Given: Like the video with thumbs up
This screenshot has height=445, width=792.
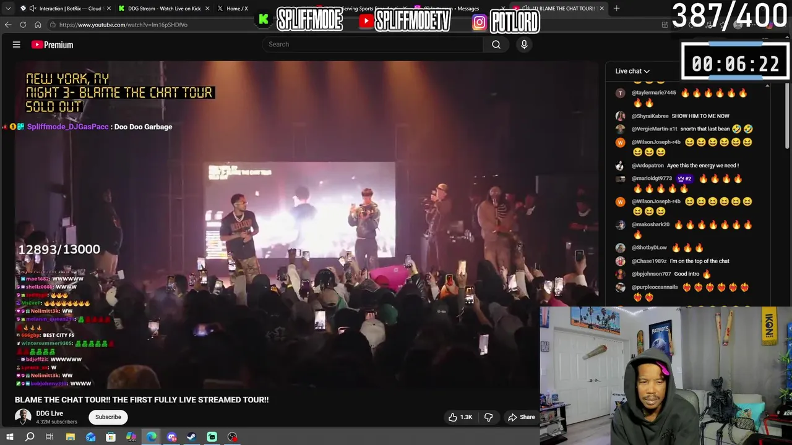Looking at the screenshot, I should [x=460, y=417].
